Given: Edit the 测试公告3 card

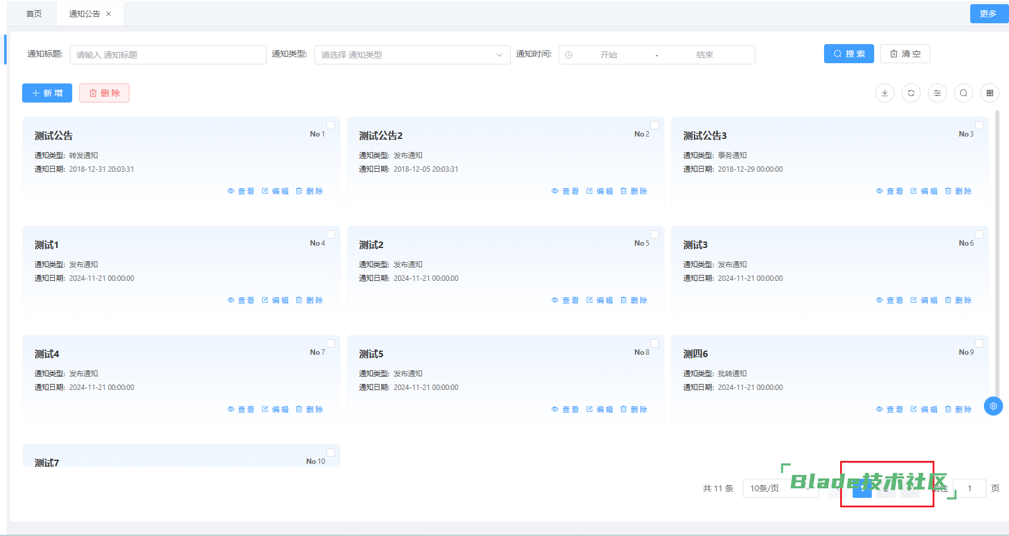Looking at the screenshot, I should click(924, 191).
